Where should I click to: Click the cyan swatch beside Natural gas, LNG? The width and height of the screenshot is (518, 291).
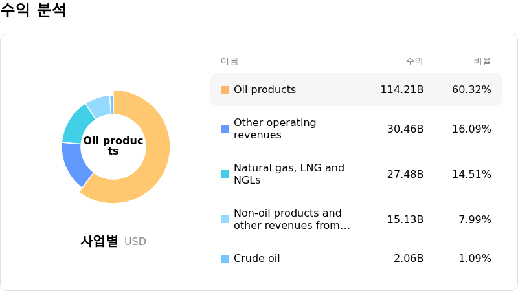pos(225,174)
